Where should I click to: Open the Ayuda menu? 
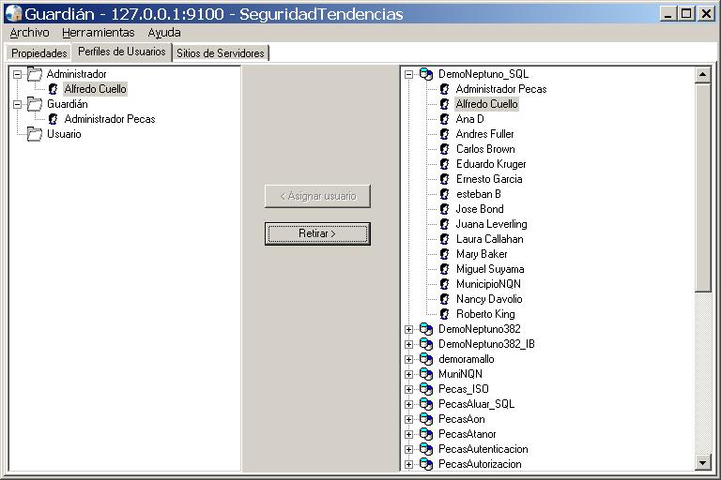point(164,32)
